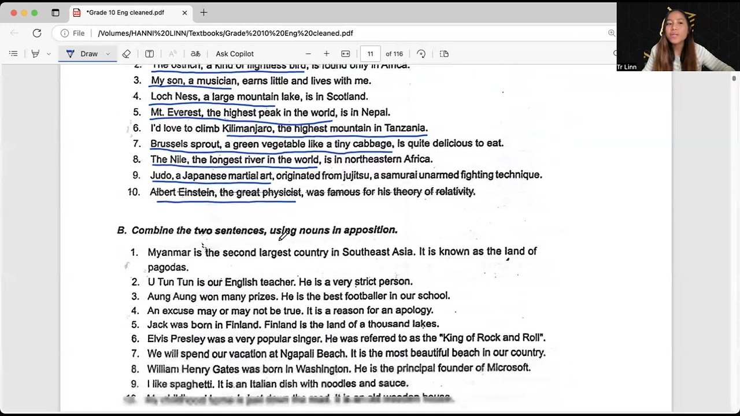
Task: View site information icon in address bar
Action: pyautogui.click(x=65, y=33)
